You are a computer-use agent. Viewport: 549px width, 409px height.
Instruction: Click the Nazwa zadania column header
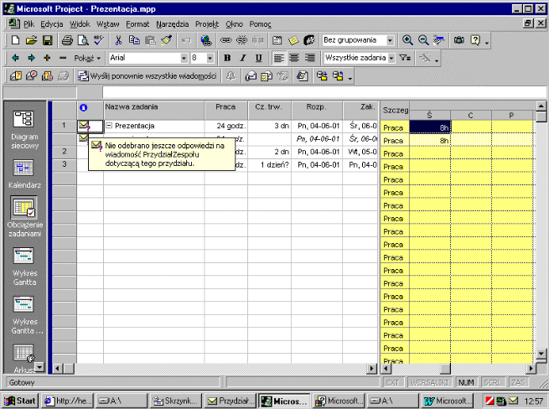(x=153, y=108)
